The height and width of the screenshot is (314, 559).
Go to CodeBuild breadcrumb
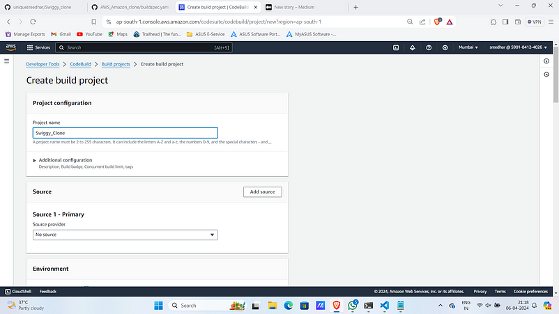(81, 64)
